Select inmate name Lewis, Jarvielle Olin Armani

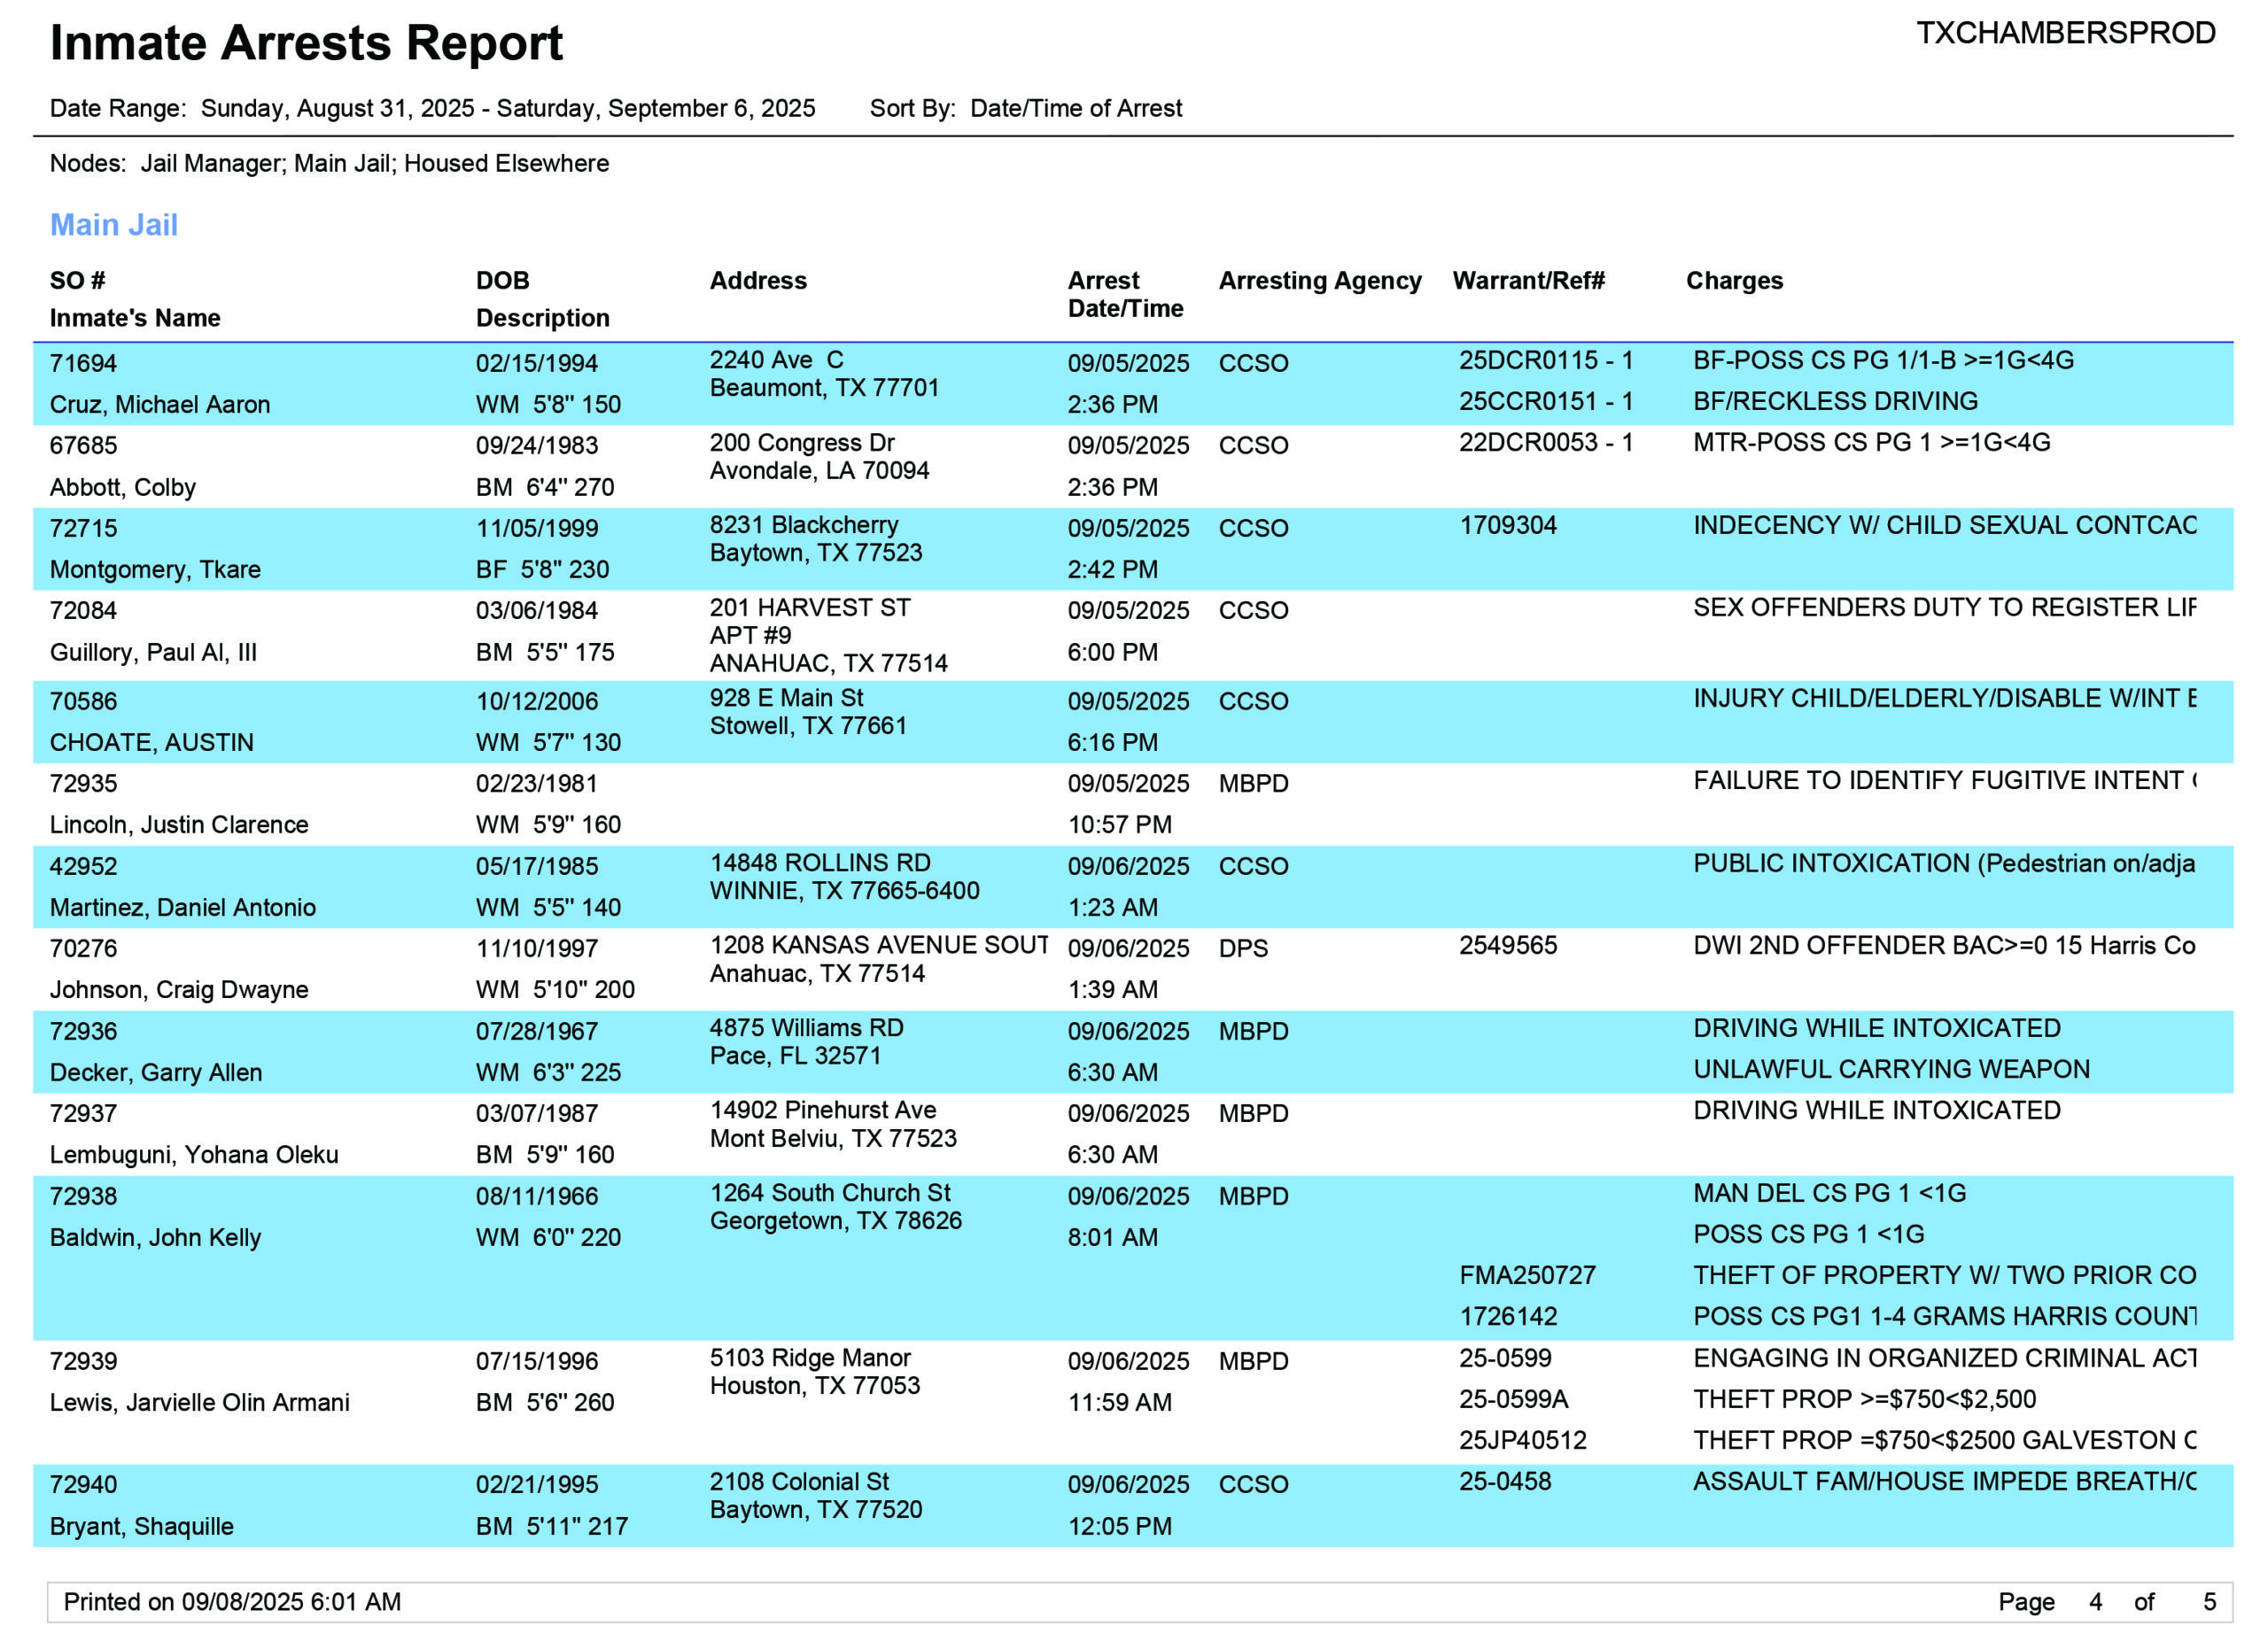pos(200,1401)
